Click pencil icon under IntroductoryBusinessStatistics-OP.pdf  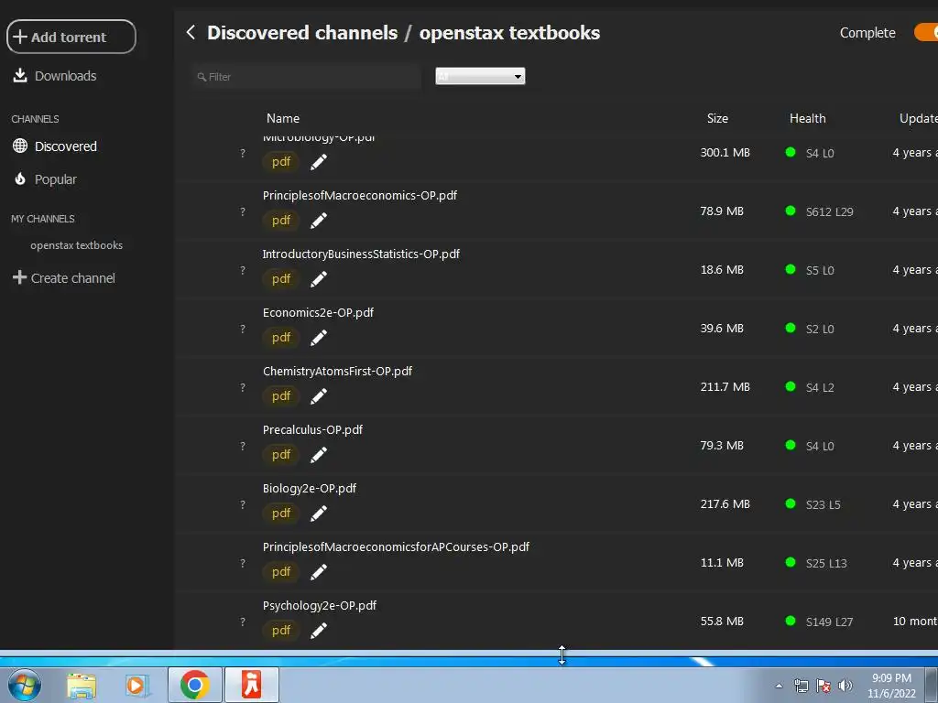(x=318, y=279)
